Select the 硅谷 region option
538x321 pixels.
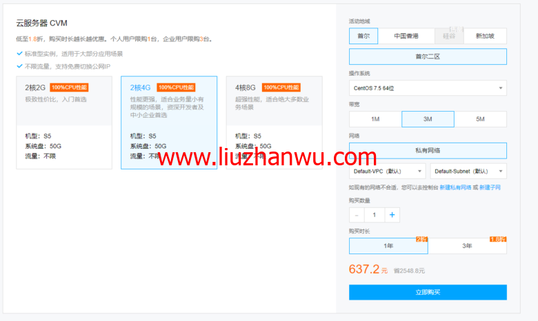click(x=449, y=36)
